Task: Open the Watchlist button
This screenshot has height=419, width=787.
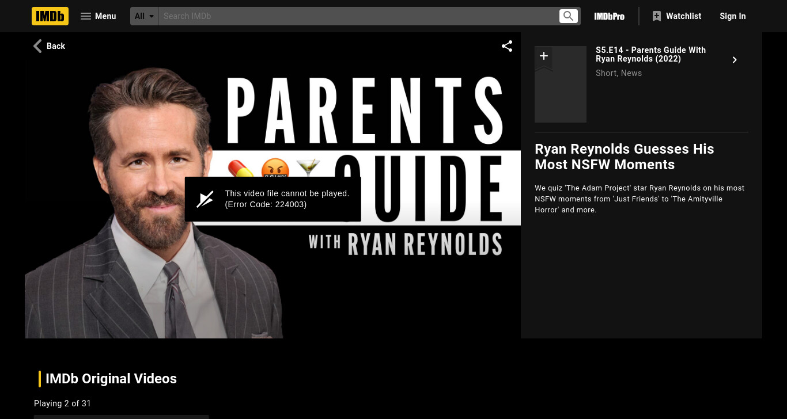Action: pos(676,16)
